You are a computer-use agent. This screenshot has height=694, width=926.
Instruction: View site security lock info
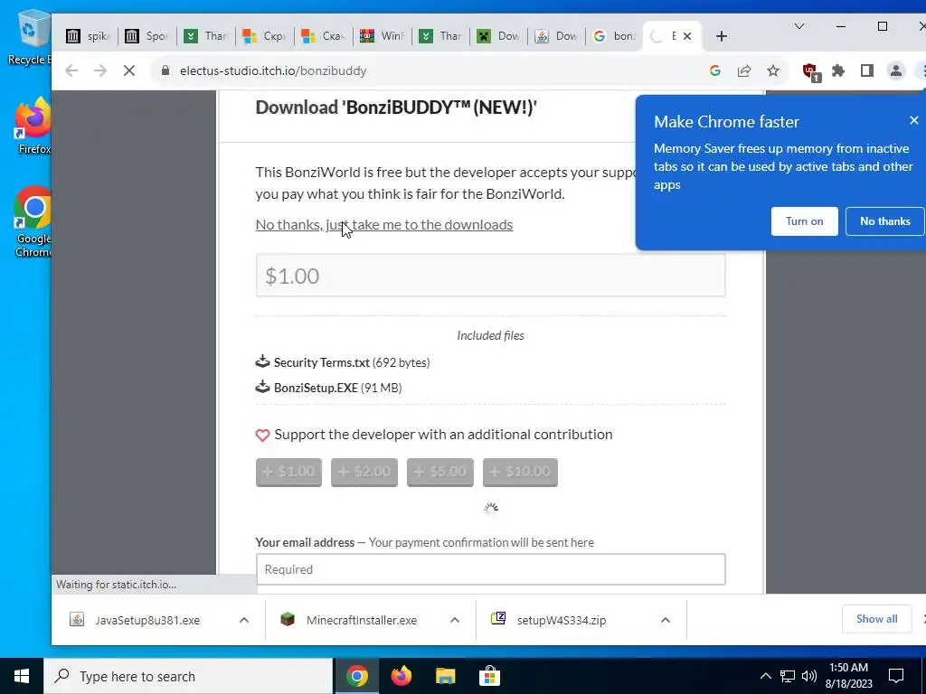point(166,70)
